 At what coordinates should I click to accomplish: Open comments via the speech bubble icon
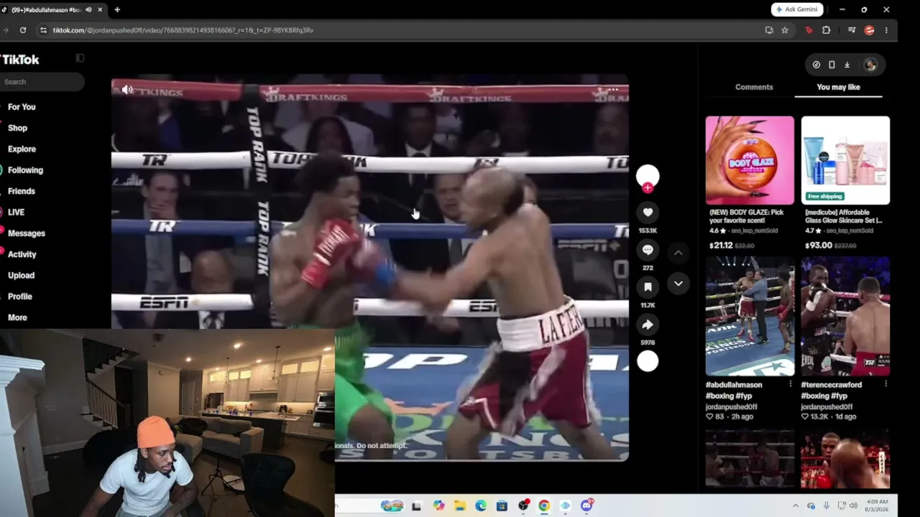(648, 250)
